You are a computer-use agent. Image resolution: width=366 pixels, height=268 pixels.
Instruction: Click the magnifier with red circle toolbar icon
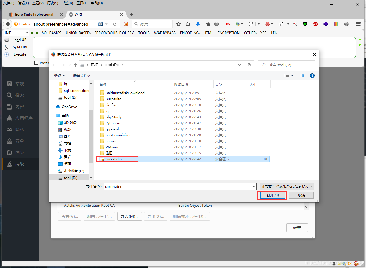[295, 24]
